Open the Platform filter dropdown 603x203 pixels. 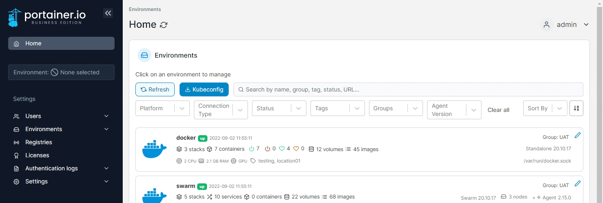point(162,108)
